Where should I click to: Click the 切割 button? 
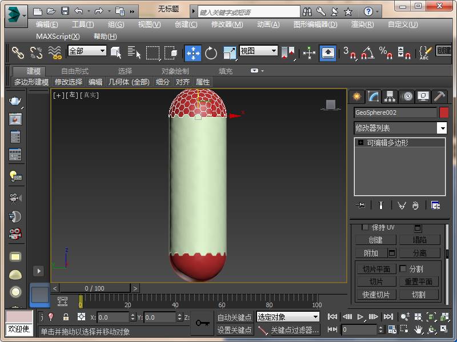[419, 295]
